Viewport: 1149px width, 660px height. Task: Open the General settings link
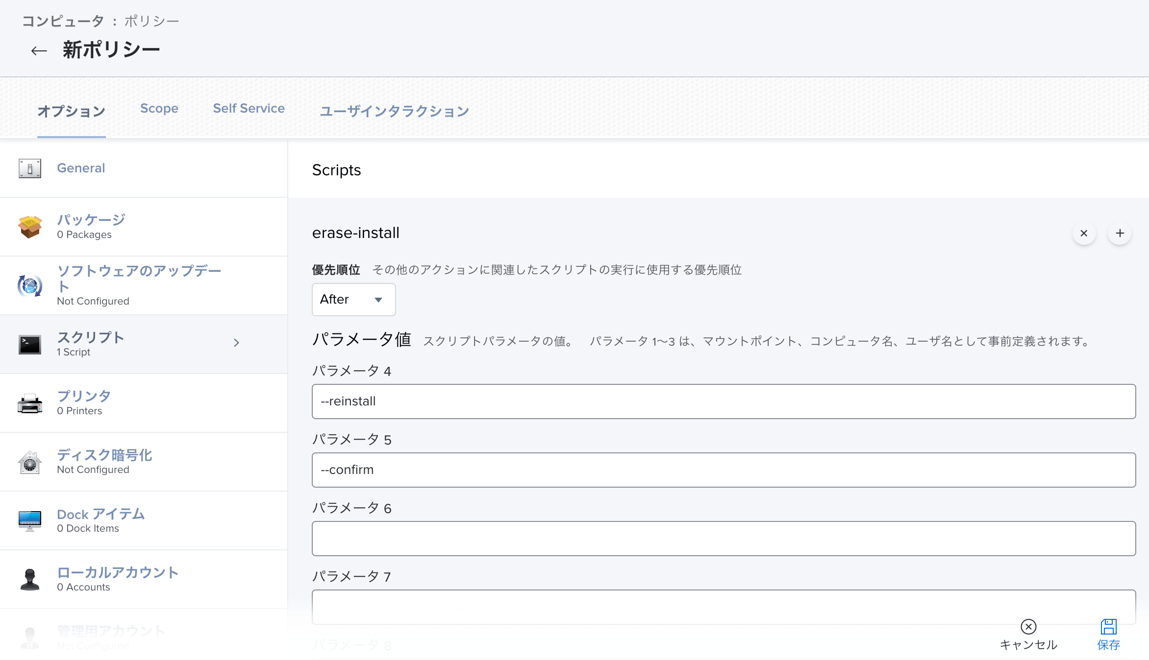tap(81, 168)
